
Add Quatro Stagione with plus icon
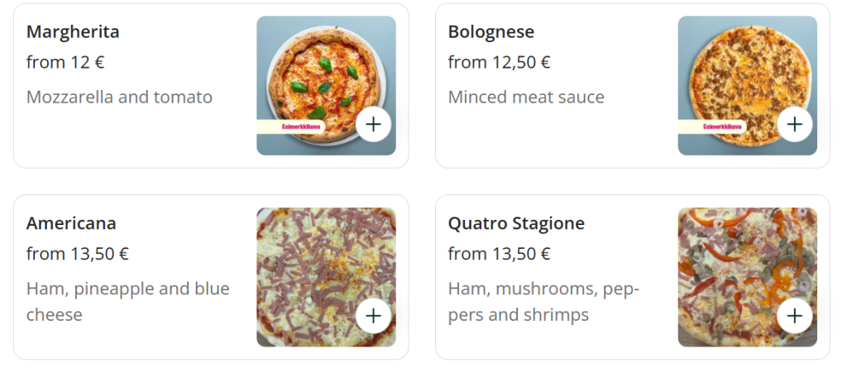click(795, 315)
